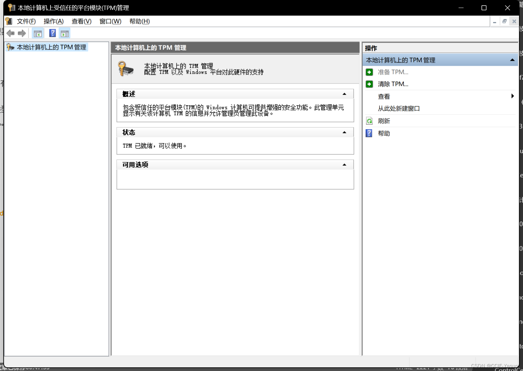Image resolution: width=523 pixels, height=371 pixels.
Task: Toggle the console tree pane icon
Action: (38, 33)
